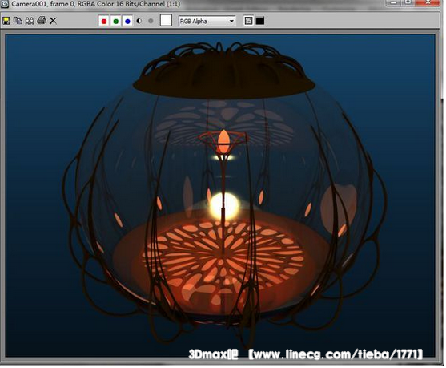Toggle the green channel display

click(116, 22)
